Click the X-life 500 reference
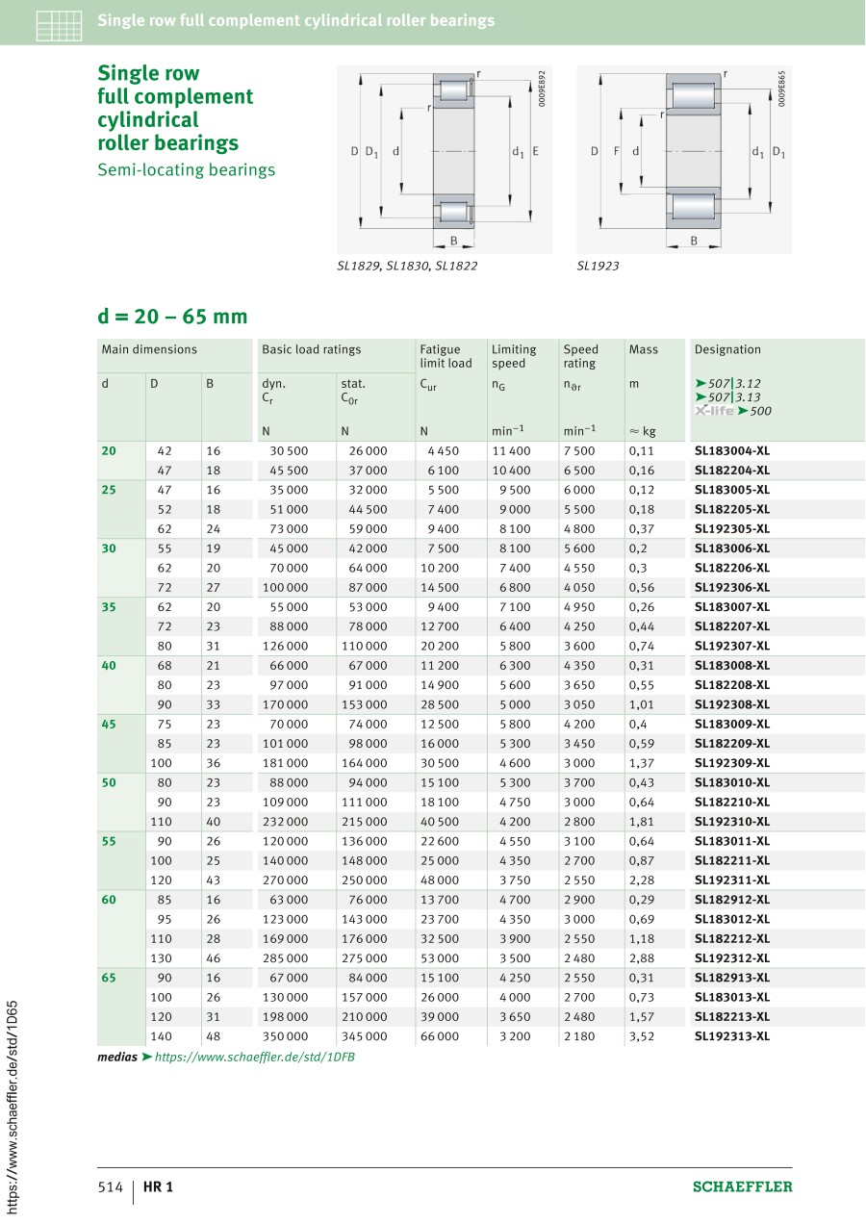 733,410
